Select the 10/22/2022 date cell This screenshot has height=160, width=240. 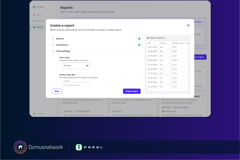[x=152, y=87]
